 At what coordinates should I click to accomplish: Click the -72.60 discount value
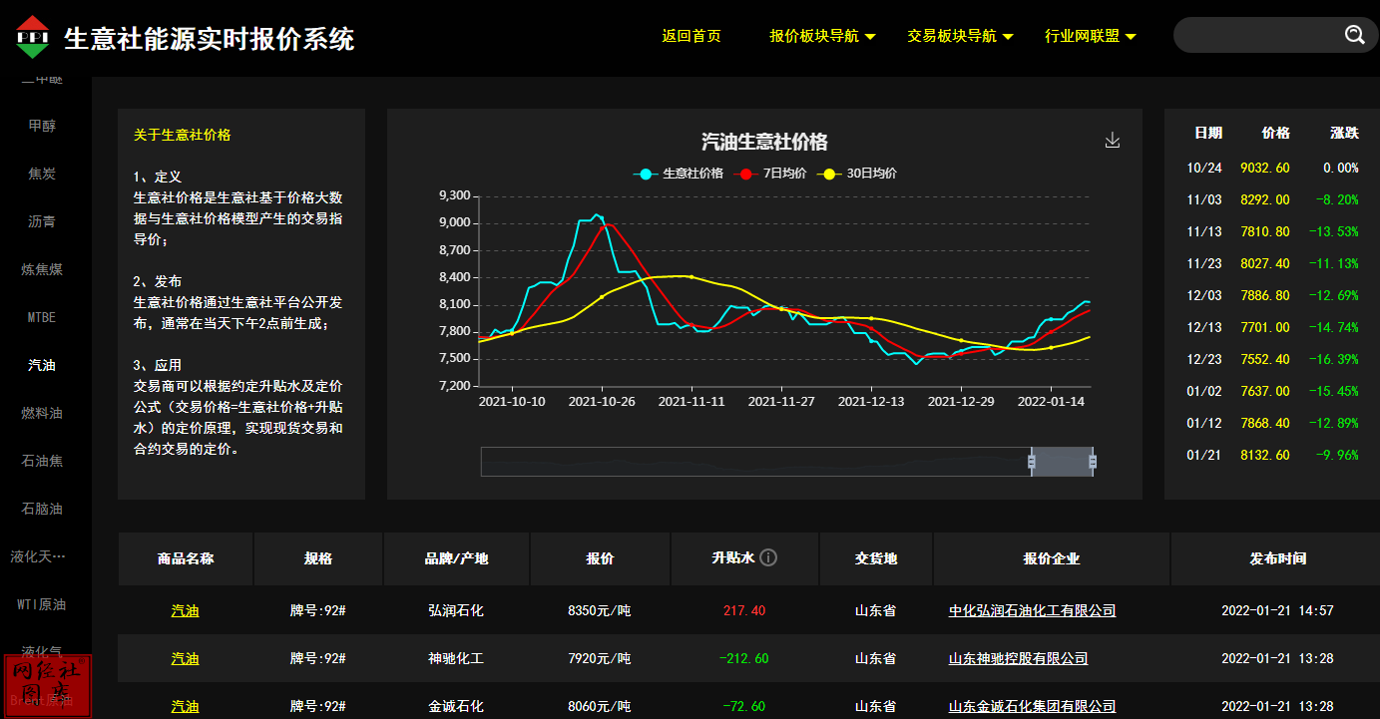[x=743, y=706]
